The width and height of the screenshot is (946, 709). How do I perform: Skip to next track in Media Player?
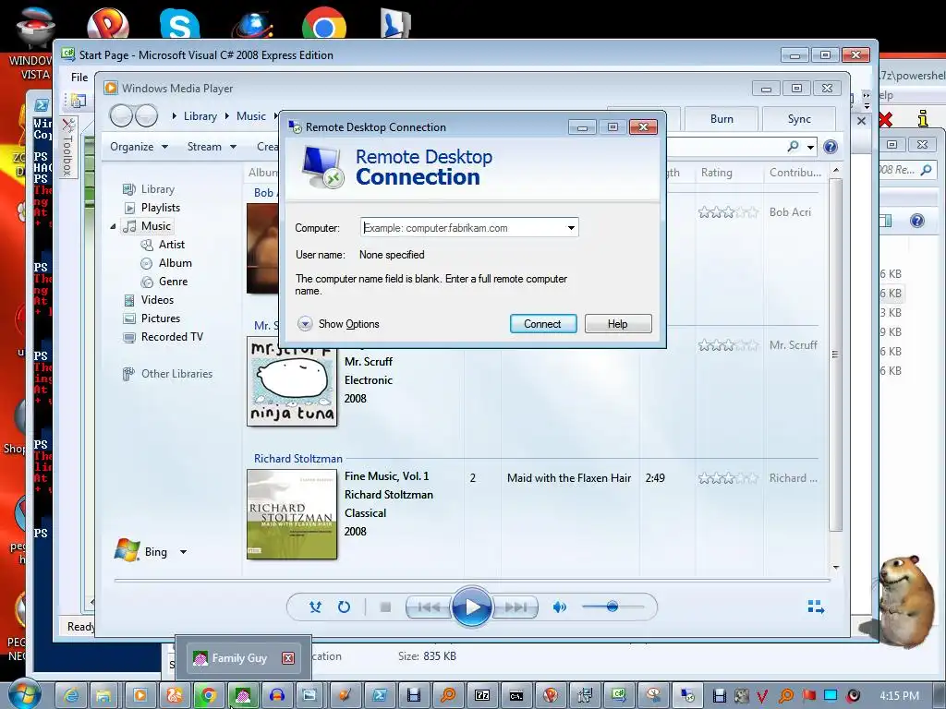(515, 607)
